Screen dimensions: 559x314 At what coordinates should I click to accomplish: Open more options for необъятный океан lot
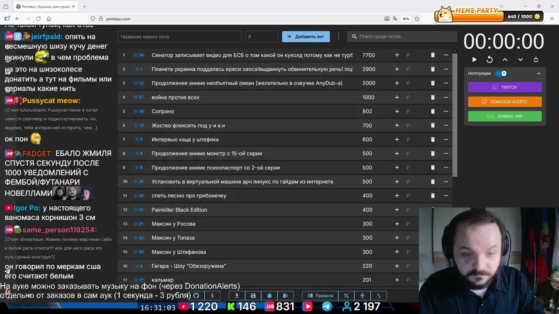click(x=446, y=83)
